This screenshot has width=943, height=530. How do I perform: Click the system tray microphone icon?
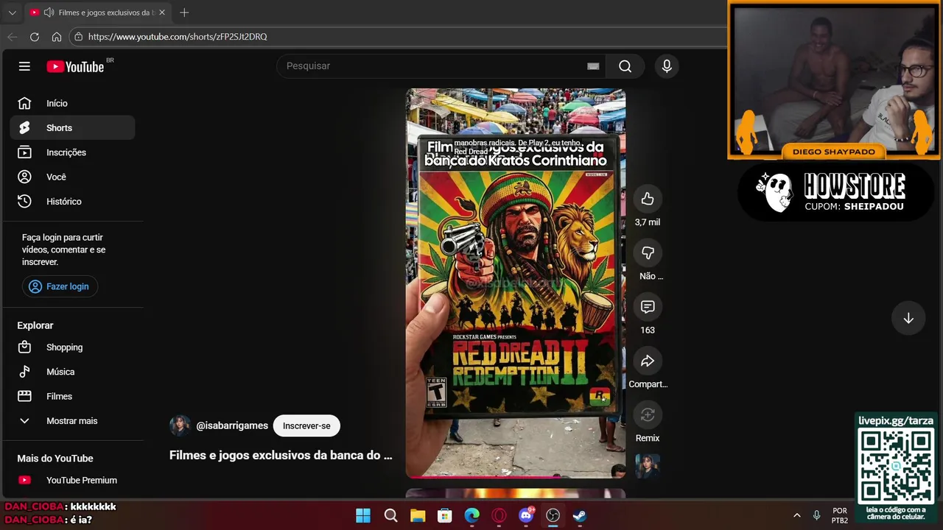[816, 516]
